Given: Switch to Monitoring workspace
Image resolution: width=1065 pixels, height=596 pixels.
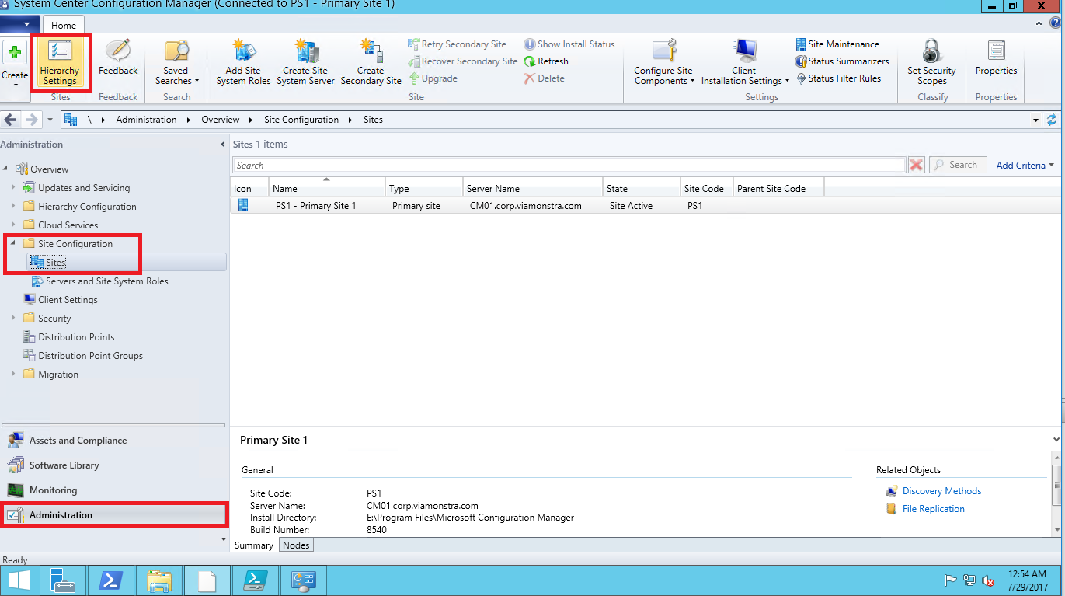Looking at the screenshot, I should pos(114,490).
